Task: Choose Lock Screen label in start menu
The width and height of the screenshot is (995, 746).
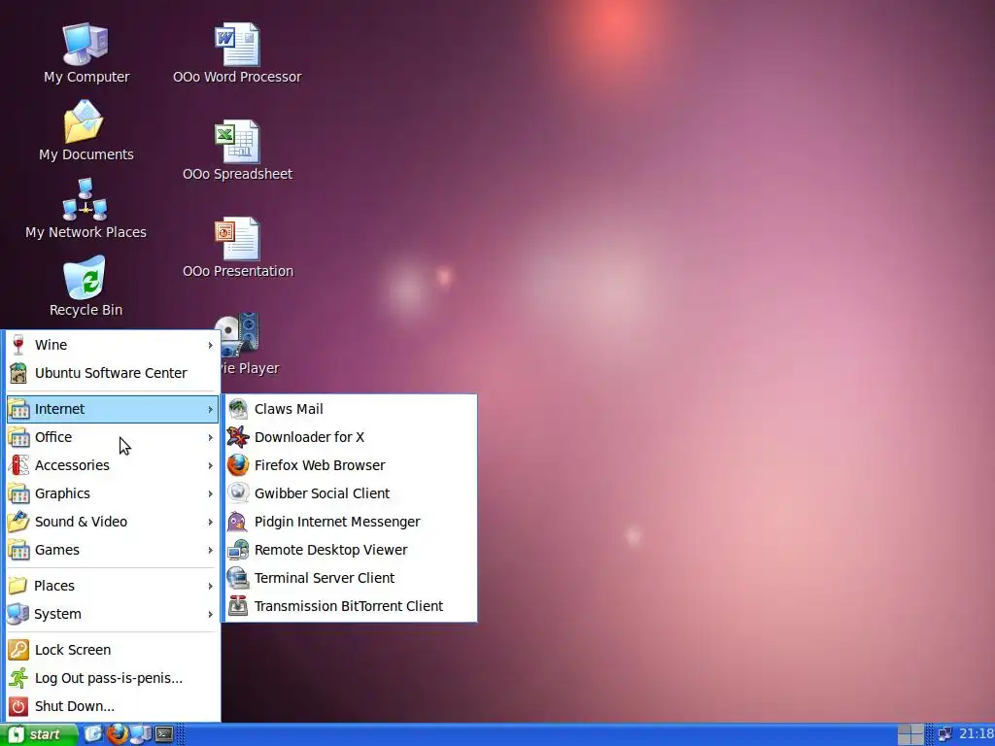Action: 72,650
